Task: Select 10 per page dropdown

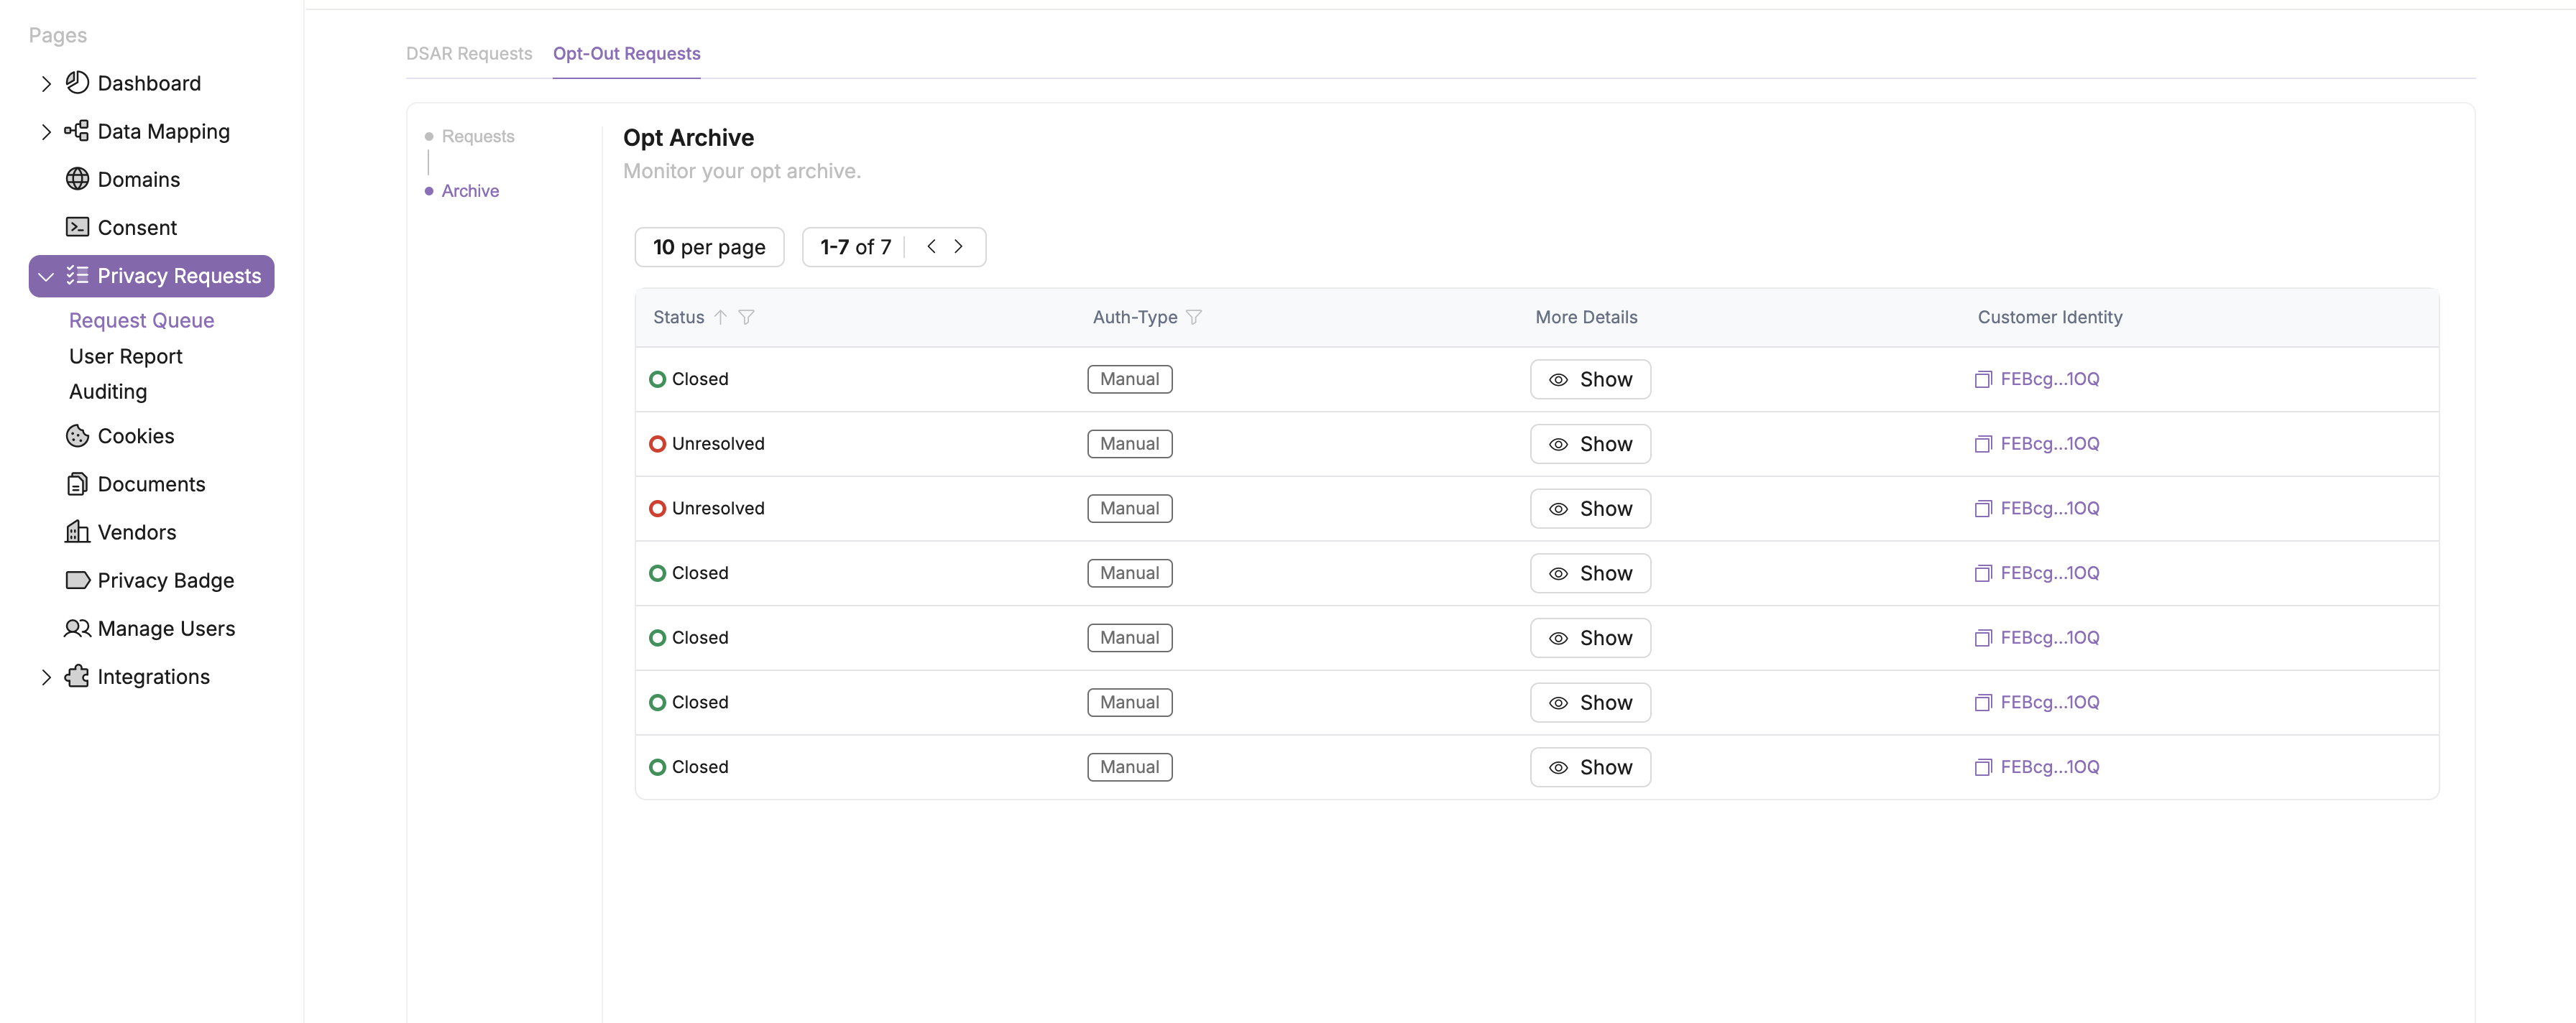Action: pos(708,246)
